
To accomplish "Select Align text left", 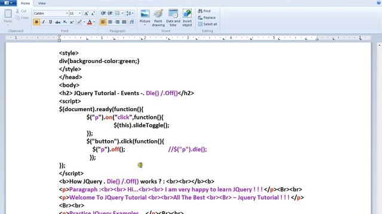I will pos(103,22).
